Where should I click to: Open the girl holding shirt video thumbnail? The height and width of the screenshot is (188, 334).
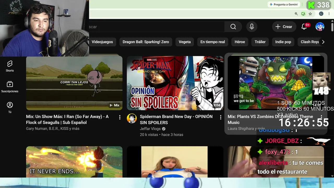(175, 162)
